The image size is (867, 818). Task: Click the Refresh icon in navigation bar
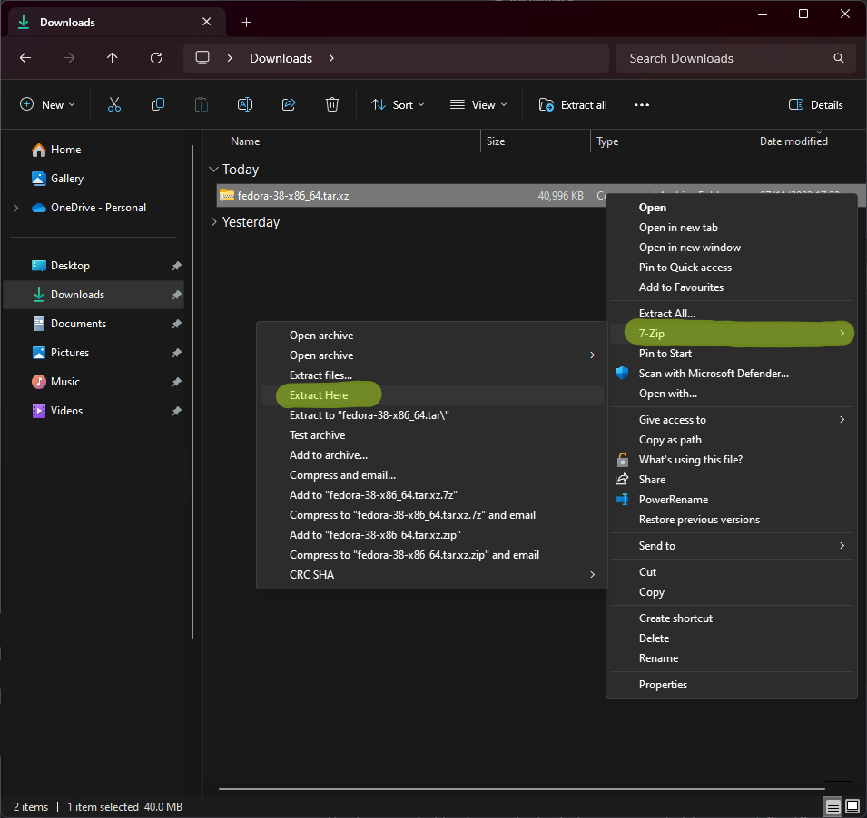(156, 58)
